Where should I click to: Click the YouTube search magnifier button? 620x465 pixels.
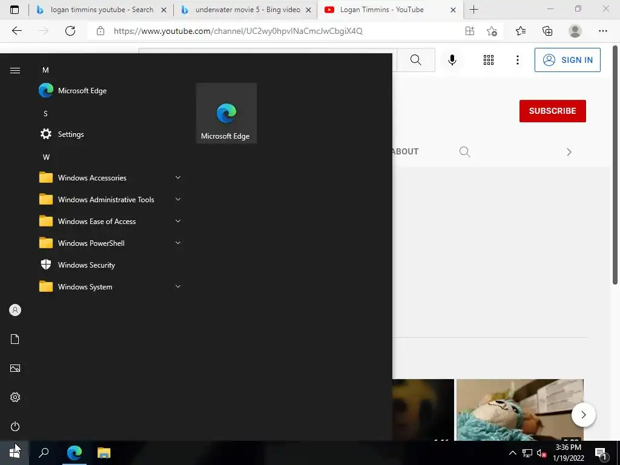tap(415, 60)
